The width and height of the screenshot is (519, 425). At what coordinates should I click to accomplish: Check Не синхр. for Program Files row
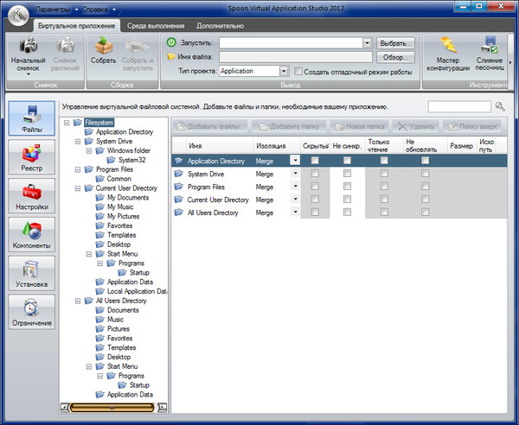pos(347,187)
